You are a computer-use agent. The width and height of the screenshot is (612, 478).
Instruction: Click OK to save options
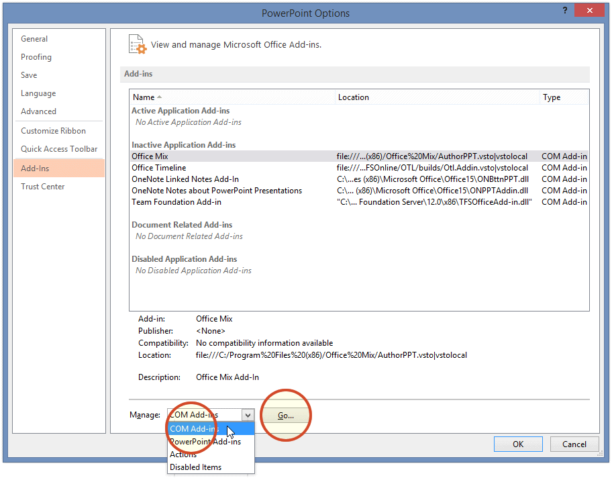coord(518,444)
